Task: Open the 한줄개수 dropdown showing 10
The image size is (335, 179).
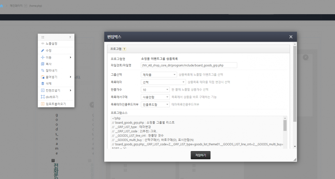Action: pyautogui.click(x=155, y=90)
